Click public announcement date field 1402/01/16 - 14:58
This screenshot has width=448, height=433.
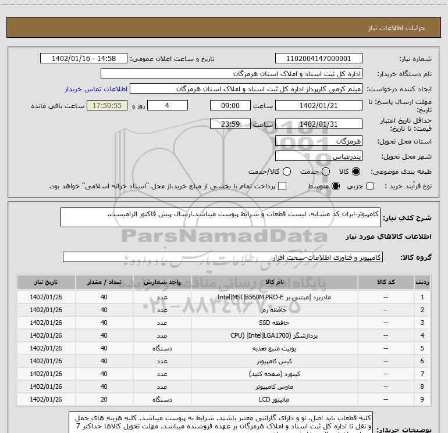click(84, 59)
